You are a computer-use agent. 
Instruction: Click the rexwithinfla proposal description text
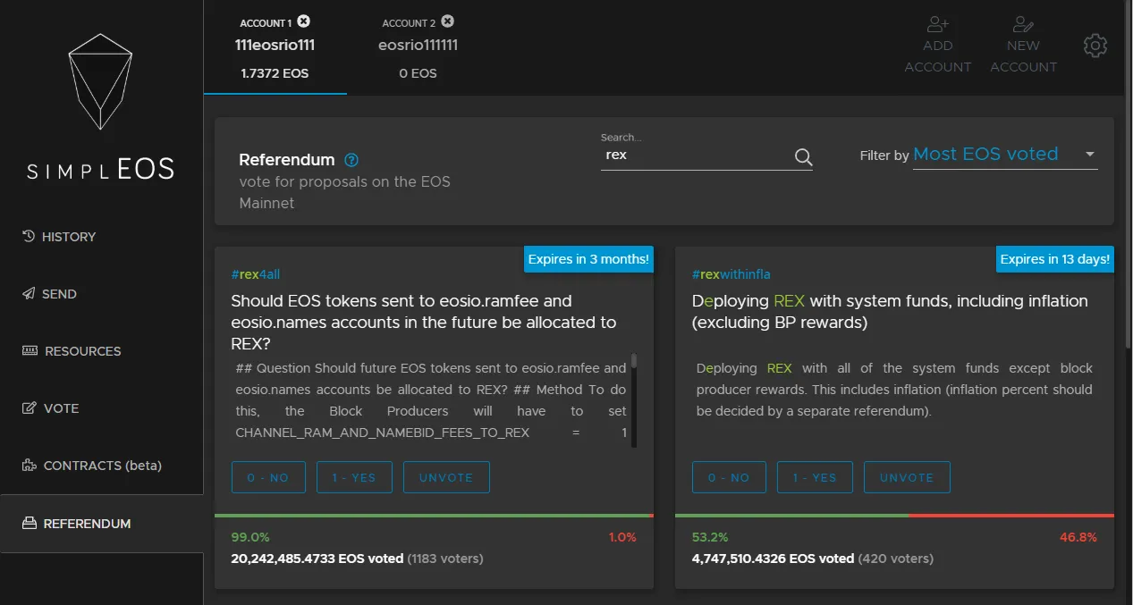pos(894,390)
